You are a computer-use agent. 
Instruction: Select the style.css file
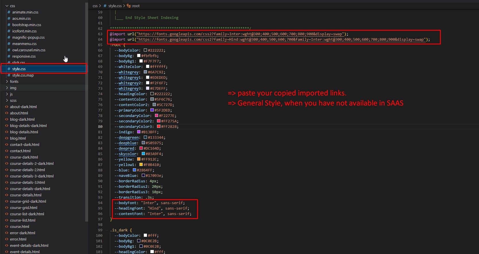click(19, 69)
